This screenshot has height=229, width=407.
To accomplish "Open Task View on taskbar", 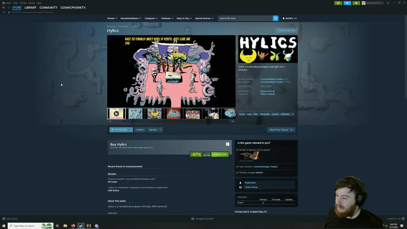I will 57,226.
